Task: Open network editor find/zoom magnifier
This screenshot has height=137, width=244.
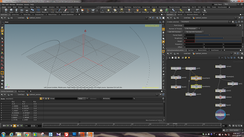Action: (x=239, y=58)
